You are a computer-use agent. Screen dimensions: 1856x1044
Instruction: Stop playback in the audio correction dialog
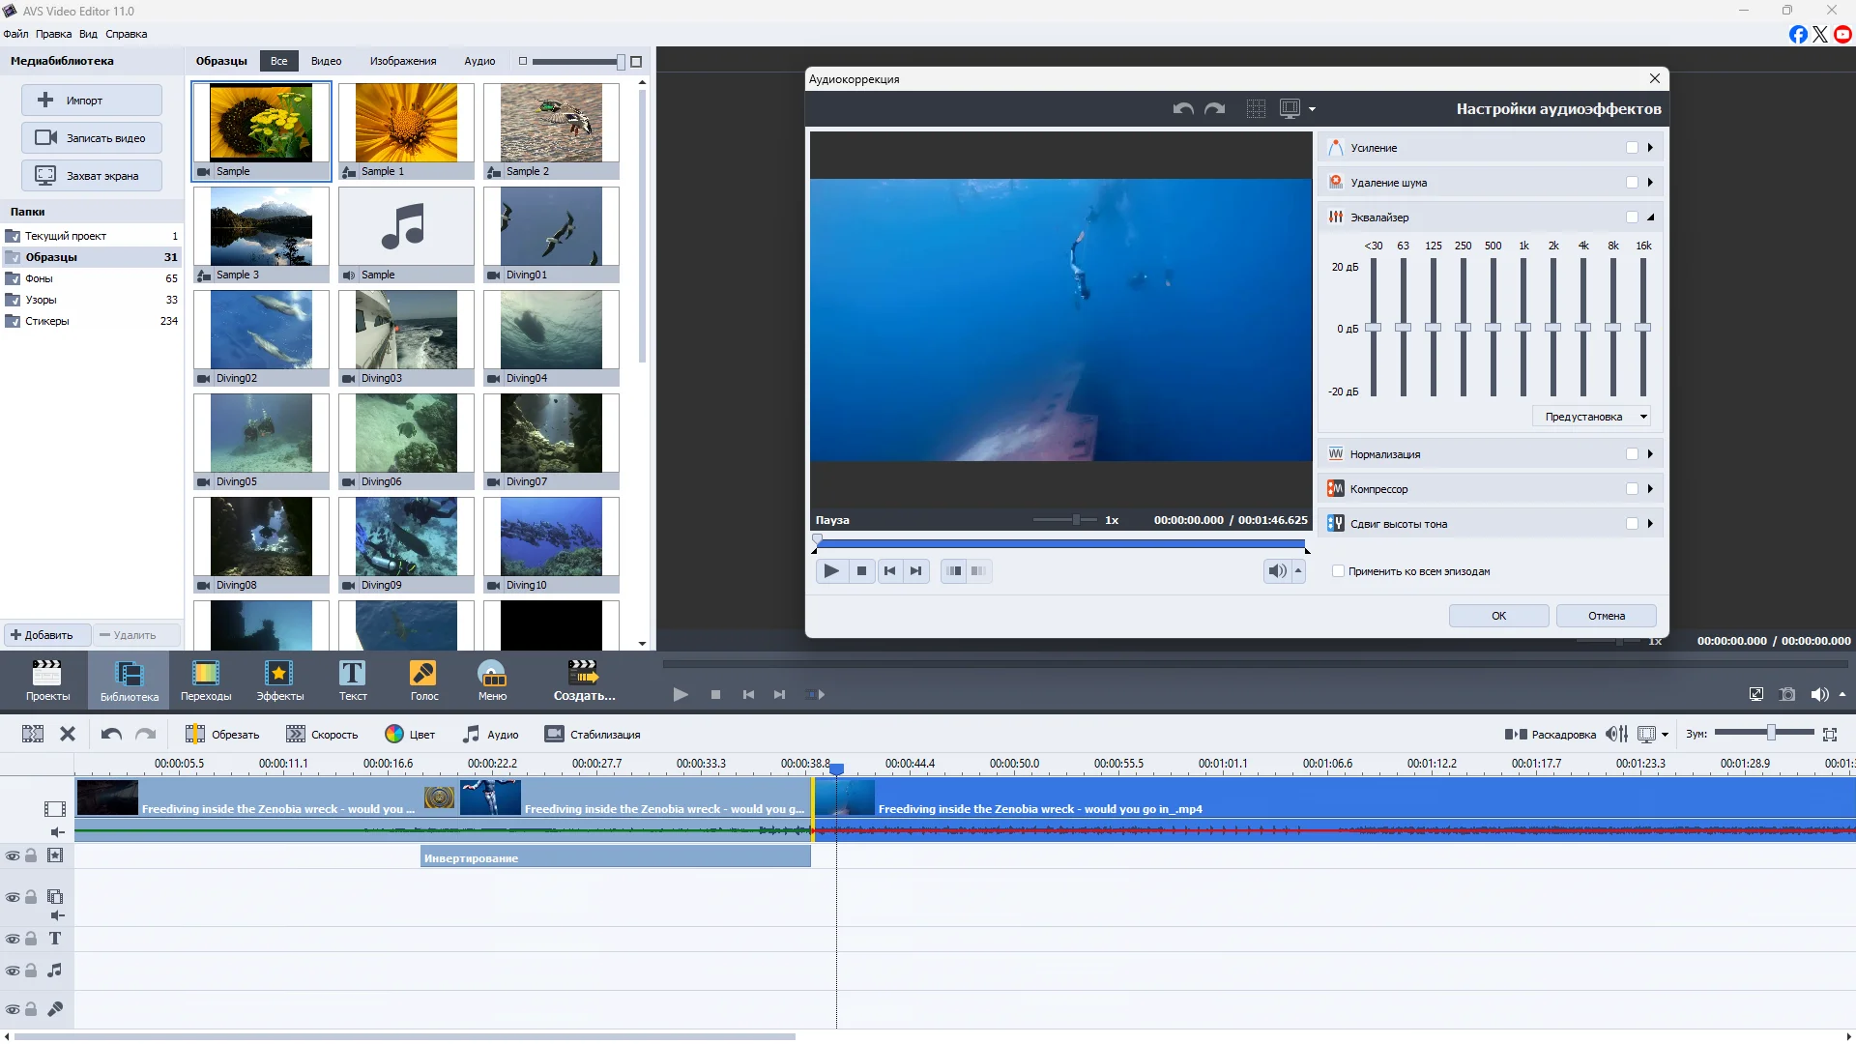861,571
